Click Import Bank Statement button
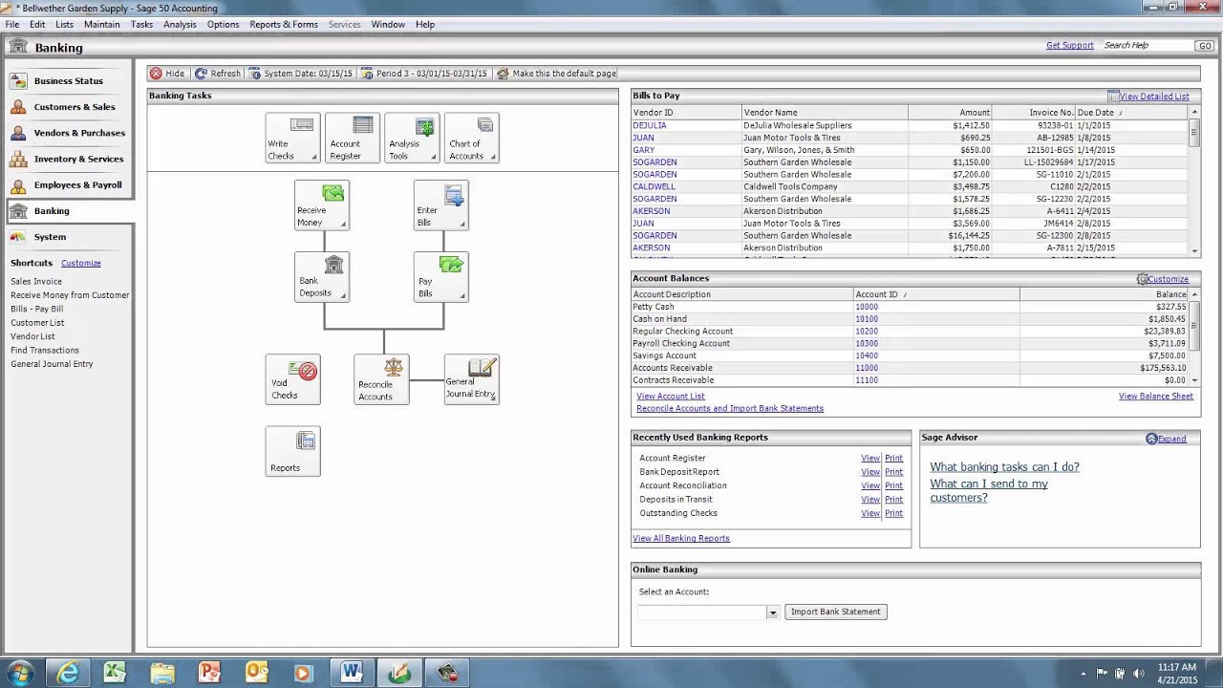This screenshot has width=1223, height=688. point(836,612)
